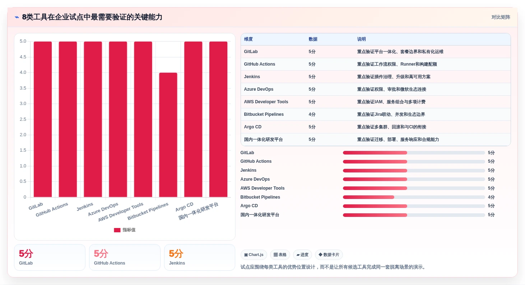Click AWS Developer Tools in the table
This screenshot has width=525, height=285.
(266, 102)
